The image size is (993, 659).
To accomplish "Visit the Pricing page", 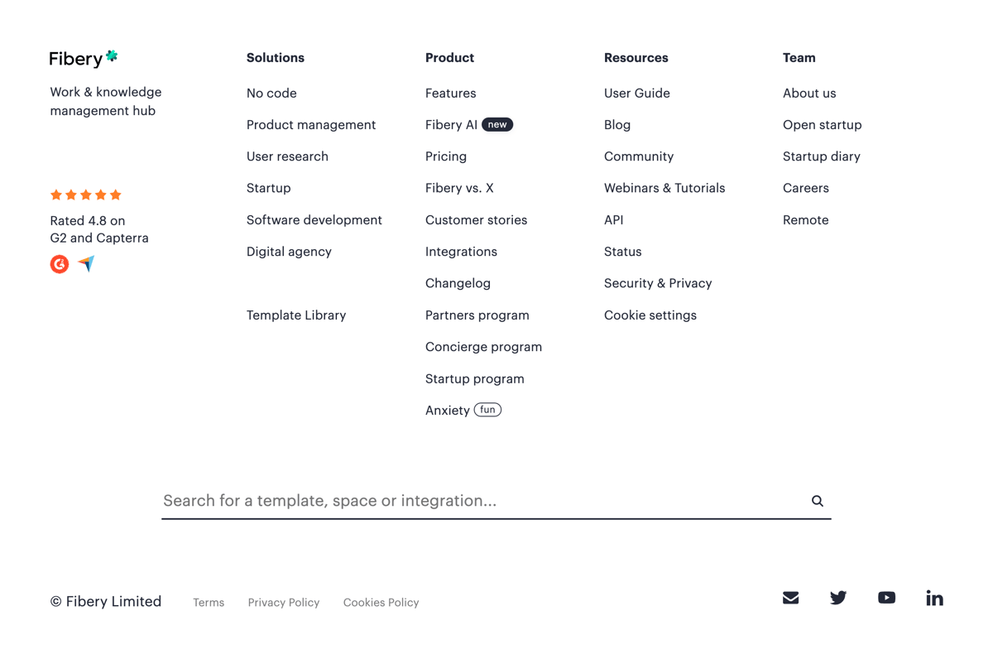I will (x=445, y=156).
